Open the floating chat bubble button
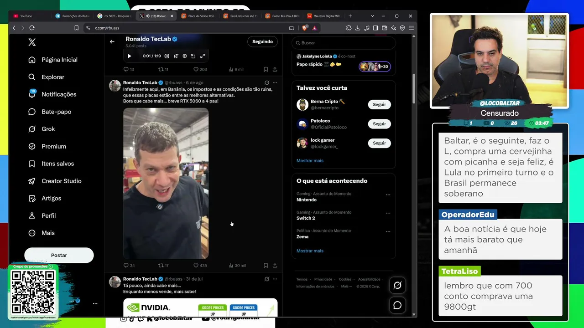The image size is (584, 328). [397, 305]
